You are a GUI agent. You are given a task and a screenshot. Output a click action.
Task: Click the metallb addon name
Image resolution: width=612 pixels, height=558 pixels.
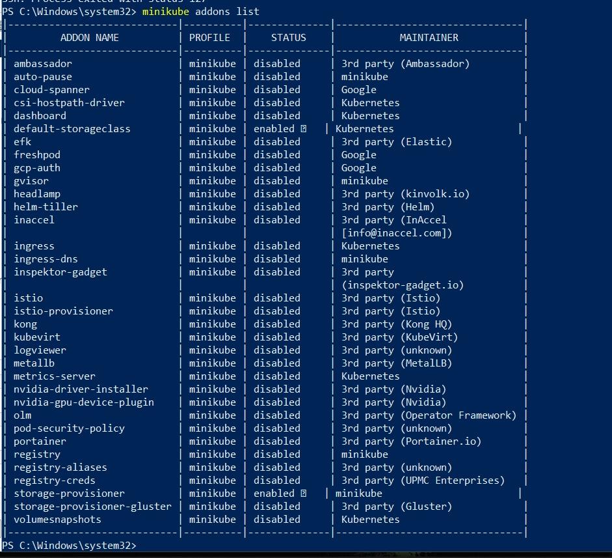34,363
